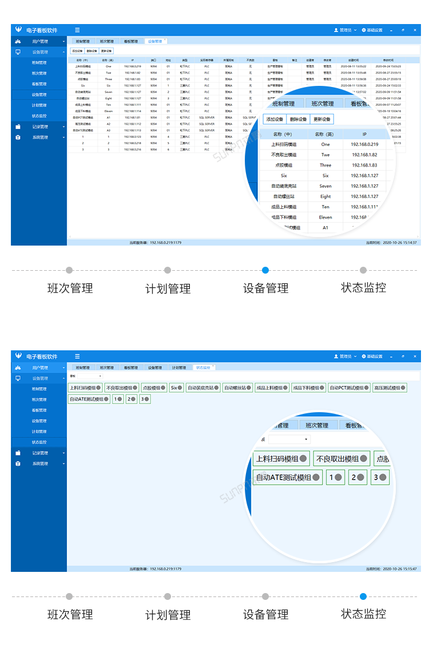Select the Eleven row in unmagnified device table
This screenshot has height=652, width=429.
pyautogui.click(x=108, y=111)
